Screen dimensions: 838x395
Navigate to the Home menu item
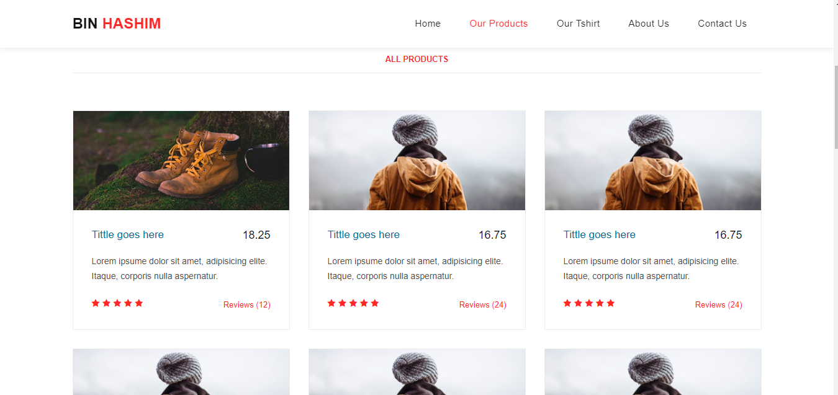[428, 24]
